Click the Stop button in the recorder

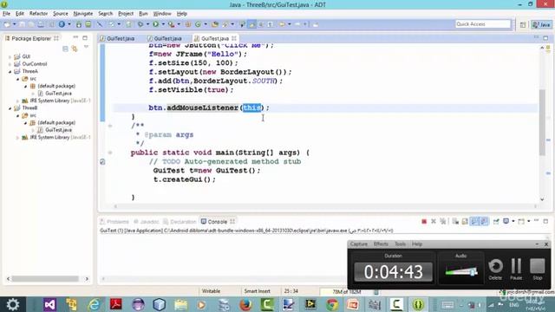(x=538, y=269)
